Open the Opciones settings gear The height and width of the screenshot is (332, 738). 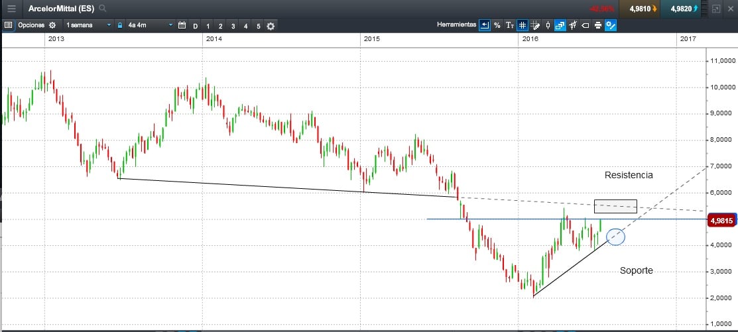tap(52, 25)
